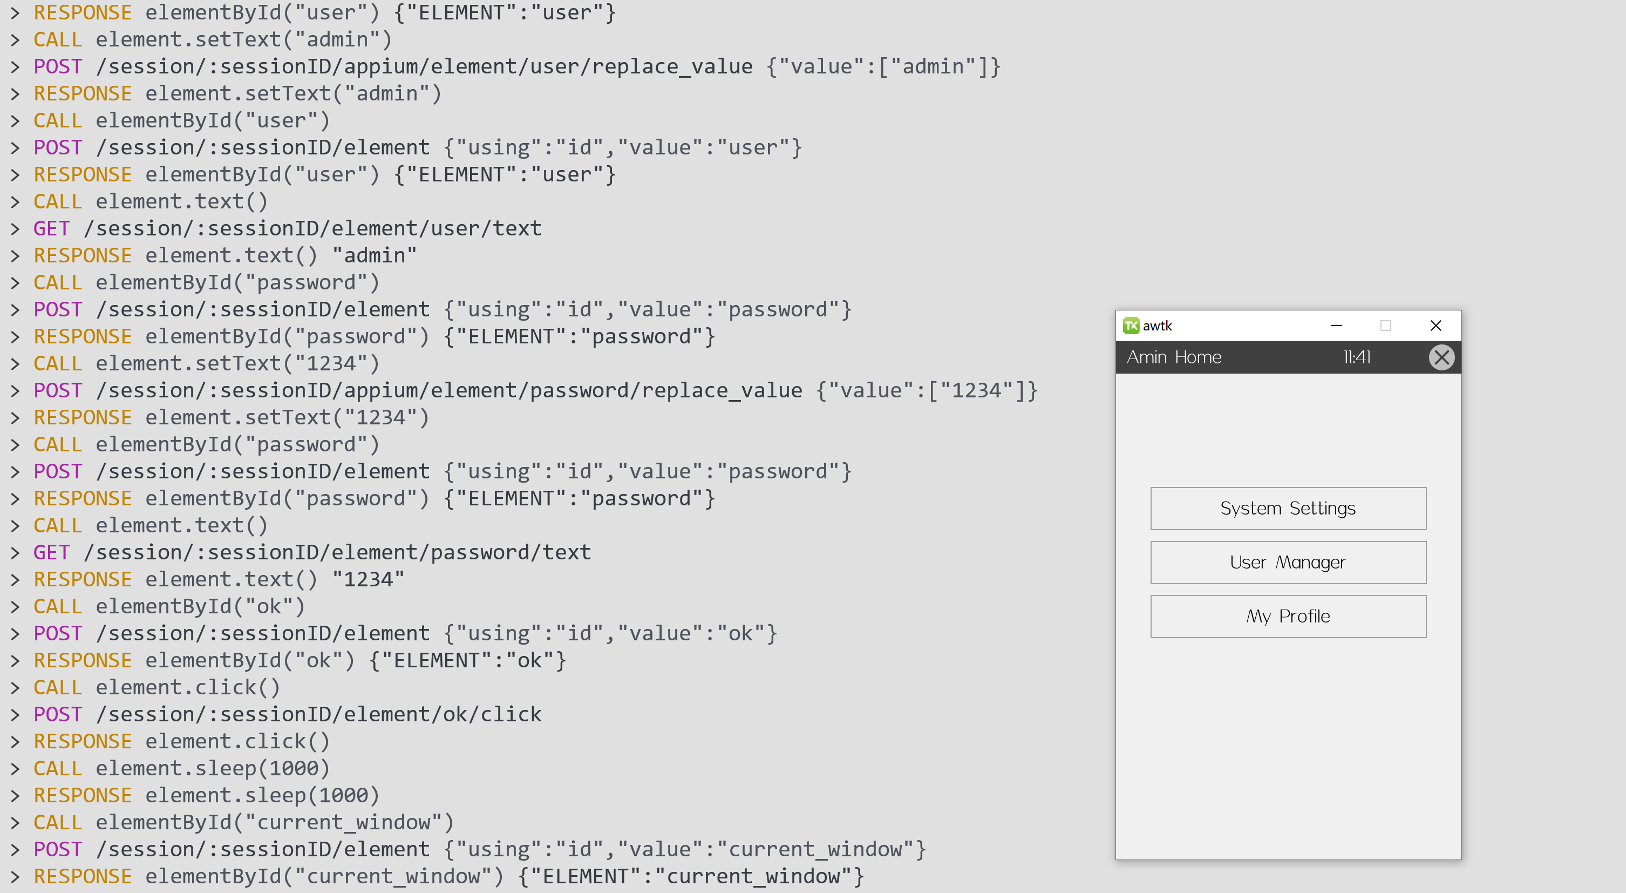Screen dimensions: 1626x893
Task: Click the POST element/ok/click log line
Action: point(287,714)
